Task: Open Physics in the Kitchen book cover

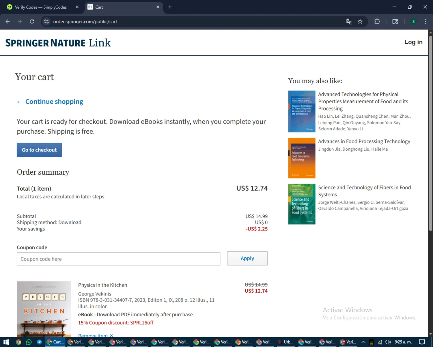Action: (x=44, y=309)
